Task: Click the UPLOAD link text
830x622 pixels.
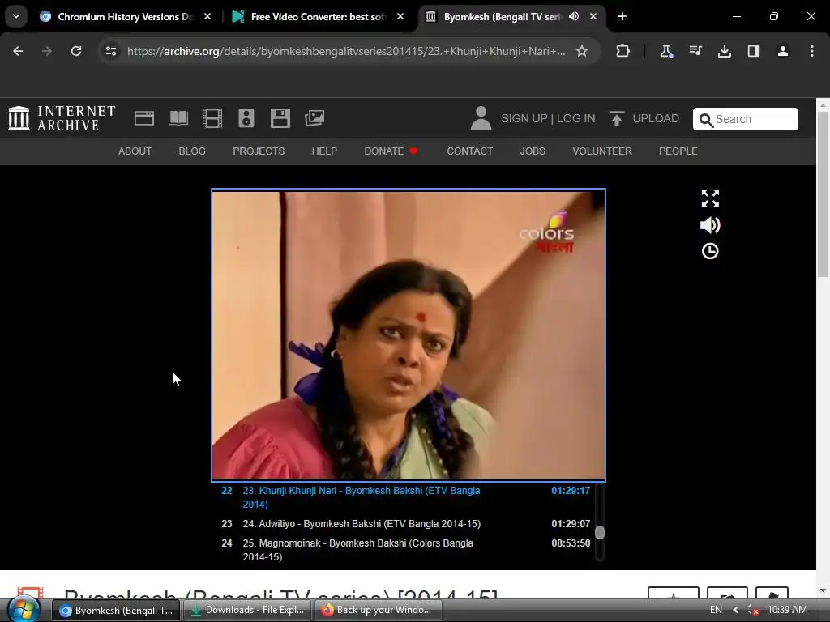Action: tap(655, 118)
